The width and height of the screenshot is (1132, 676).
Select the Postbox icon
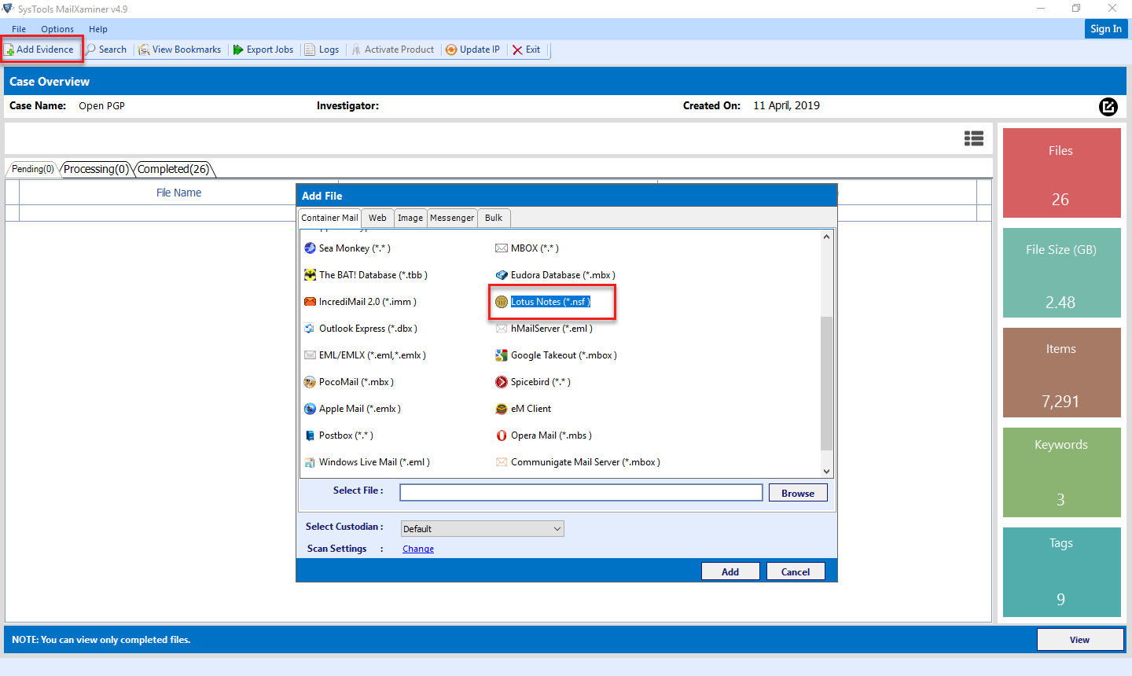click(x=310, y=435)
